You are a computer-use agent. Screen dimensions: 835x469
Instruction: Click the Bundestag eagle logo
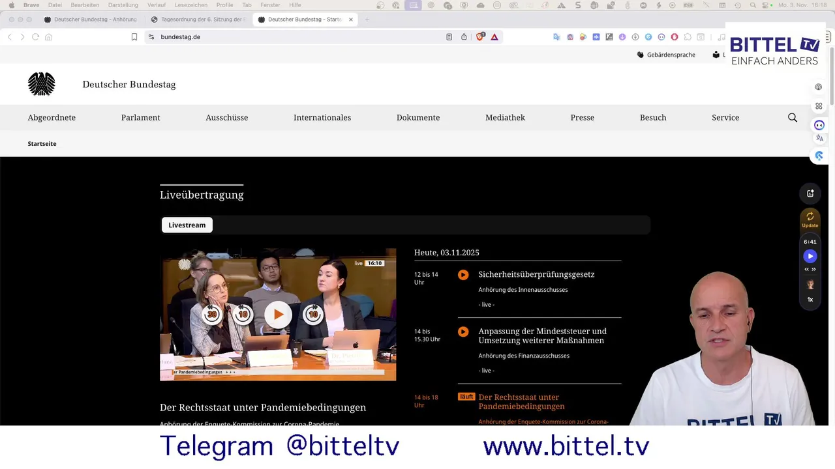tap(42, 84)
